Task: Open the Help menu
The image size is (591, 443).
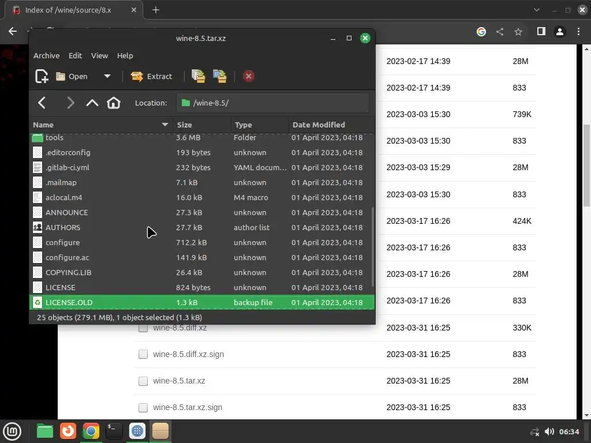Action: [125, 55]
